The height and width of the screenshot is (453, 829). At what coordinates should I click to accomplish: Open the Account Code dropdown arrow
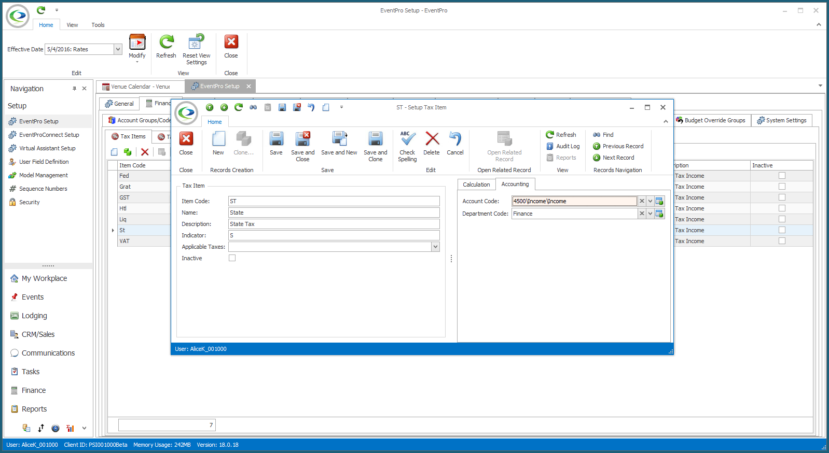[650, 201]
